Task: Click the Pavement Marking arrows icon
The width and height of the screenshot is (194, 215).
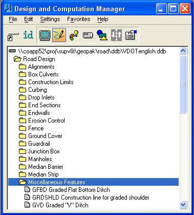Action: click(116, 35)
